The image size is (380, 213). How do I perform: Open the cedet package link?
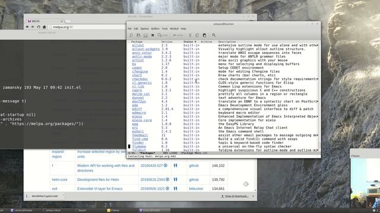137,68
